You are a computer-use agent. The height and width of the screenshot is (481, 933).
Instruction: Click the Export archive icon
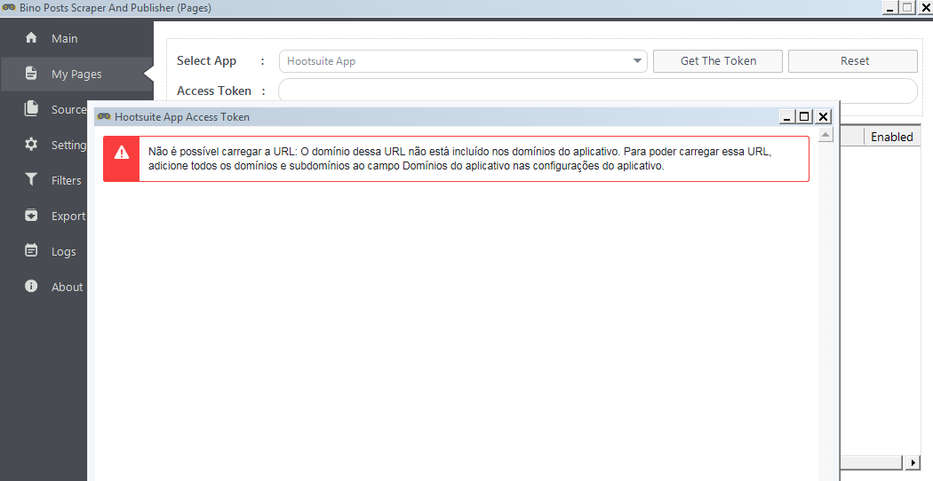(31, 216)
